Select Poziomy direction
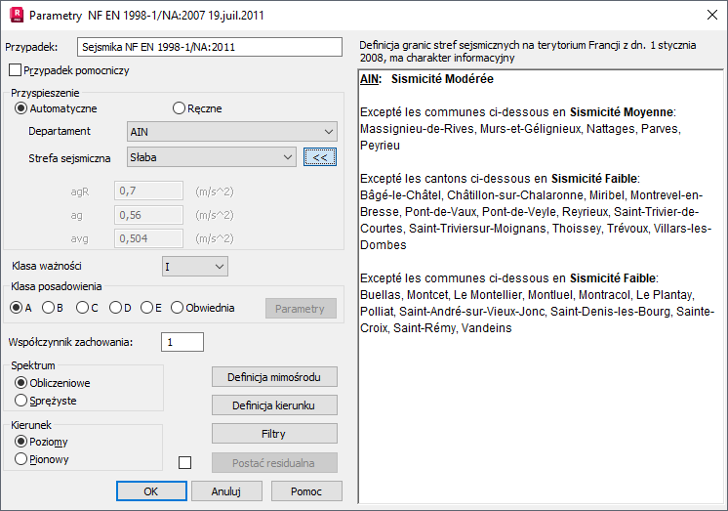 coord(20,442)
